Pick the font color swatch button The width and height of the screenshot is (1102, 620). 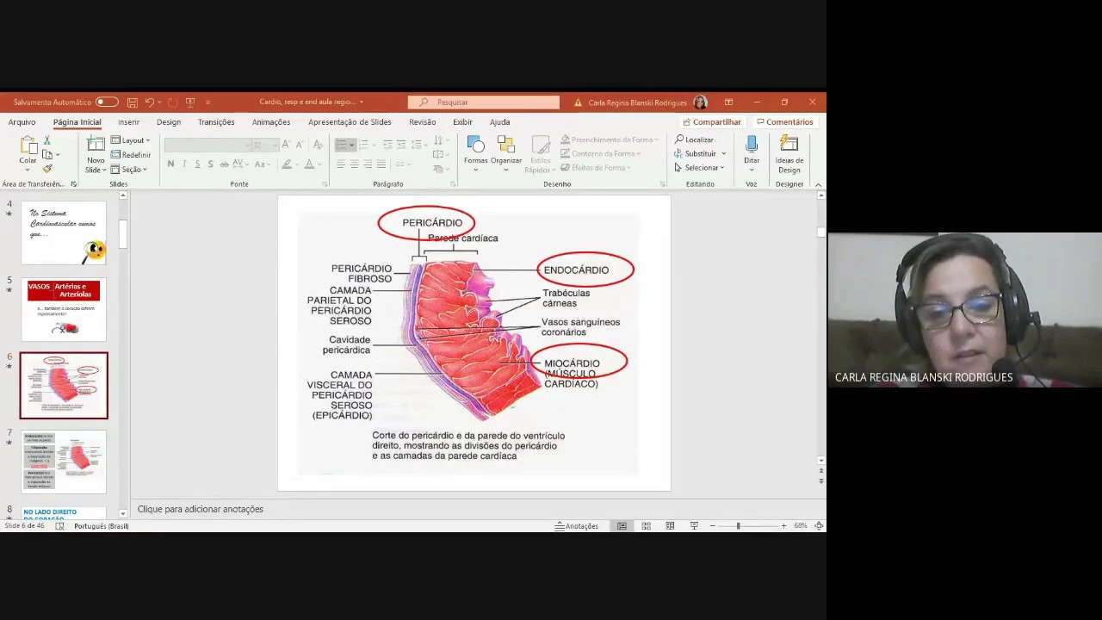(309, 164)
